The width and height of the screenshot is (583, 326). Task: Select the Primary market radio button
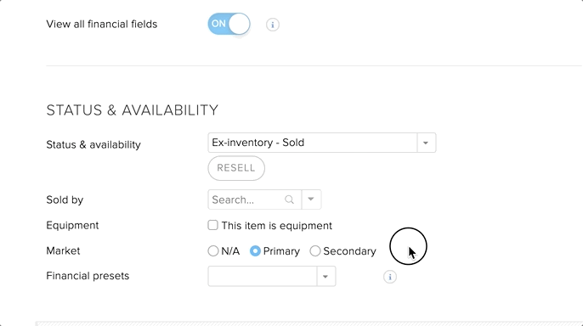255,251
